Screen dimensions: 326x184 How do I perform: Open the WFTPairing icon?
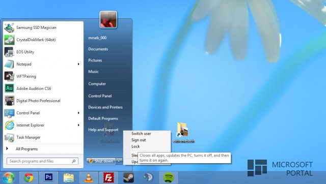coord(9,76)
